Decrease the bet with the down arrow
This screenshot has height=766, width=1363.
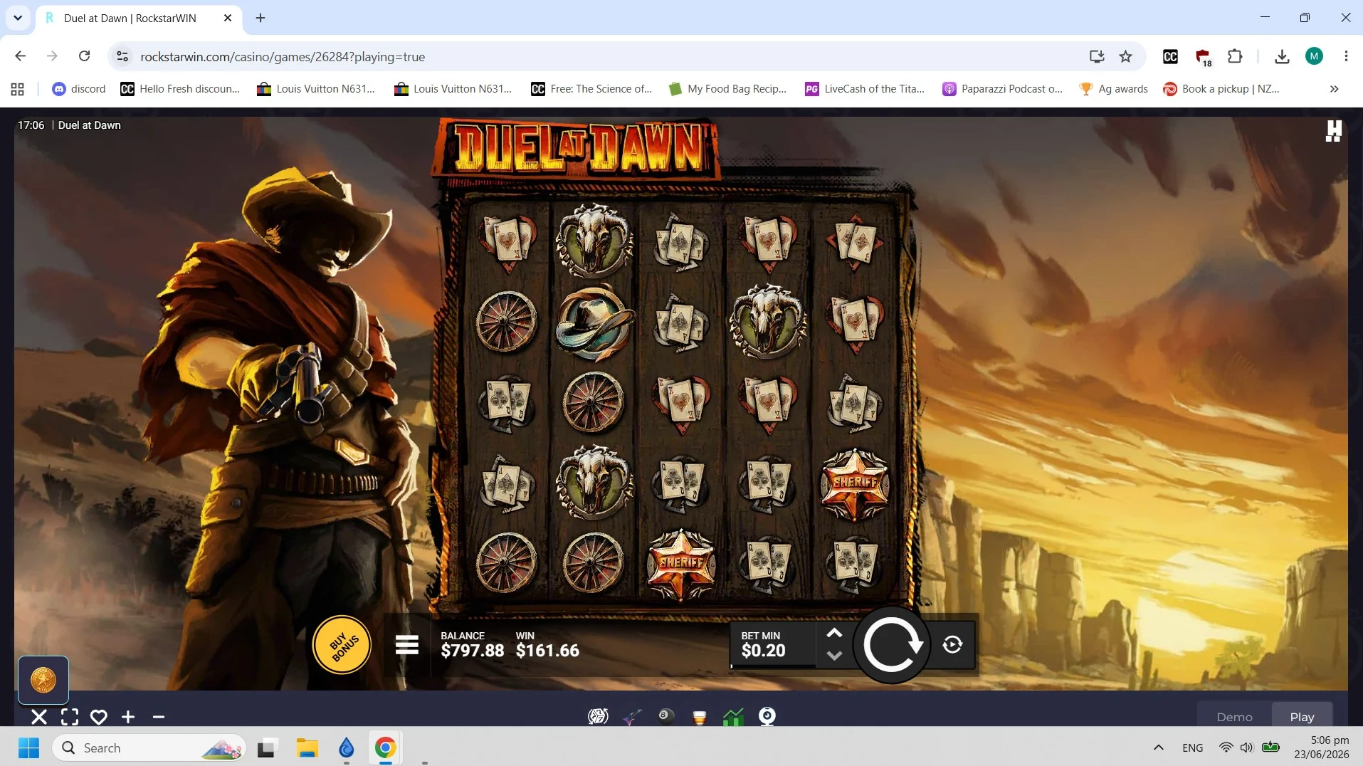point(834,655)
